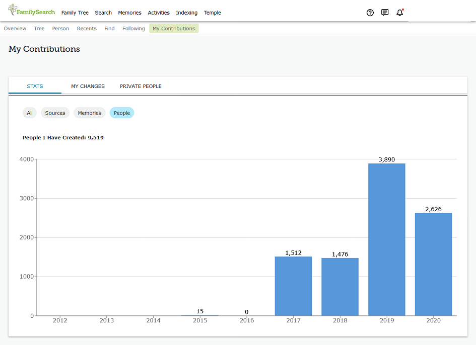Image resolution: width=476 pixels, height=345 pixels.
Task: Go to the Overview link
Action: click(x=15, y=29)
